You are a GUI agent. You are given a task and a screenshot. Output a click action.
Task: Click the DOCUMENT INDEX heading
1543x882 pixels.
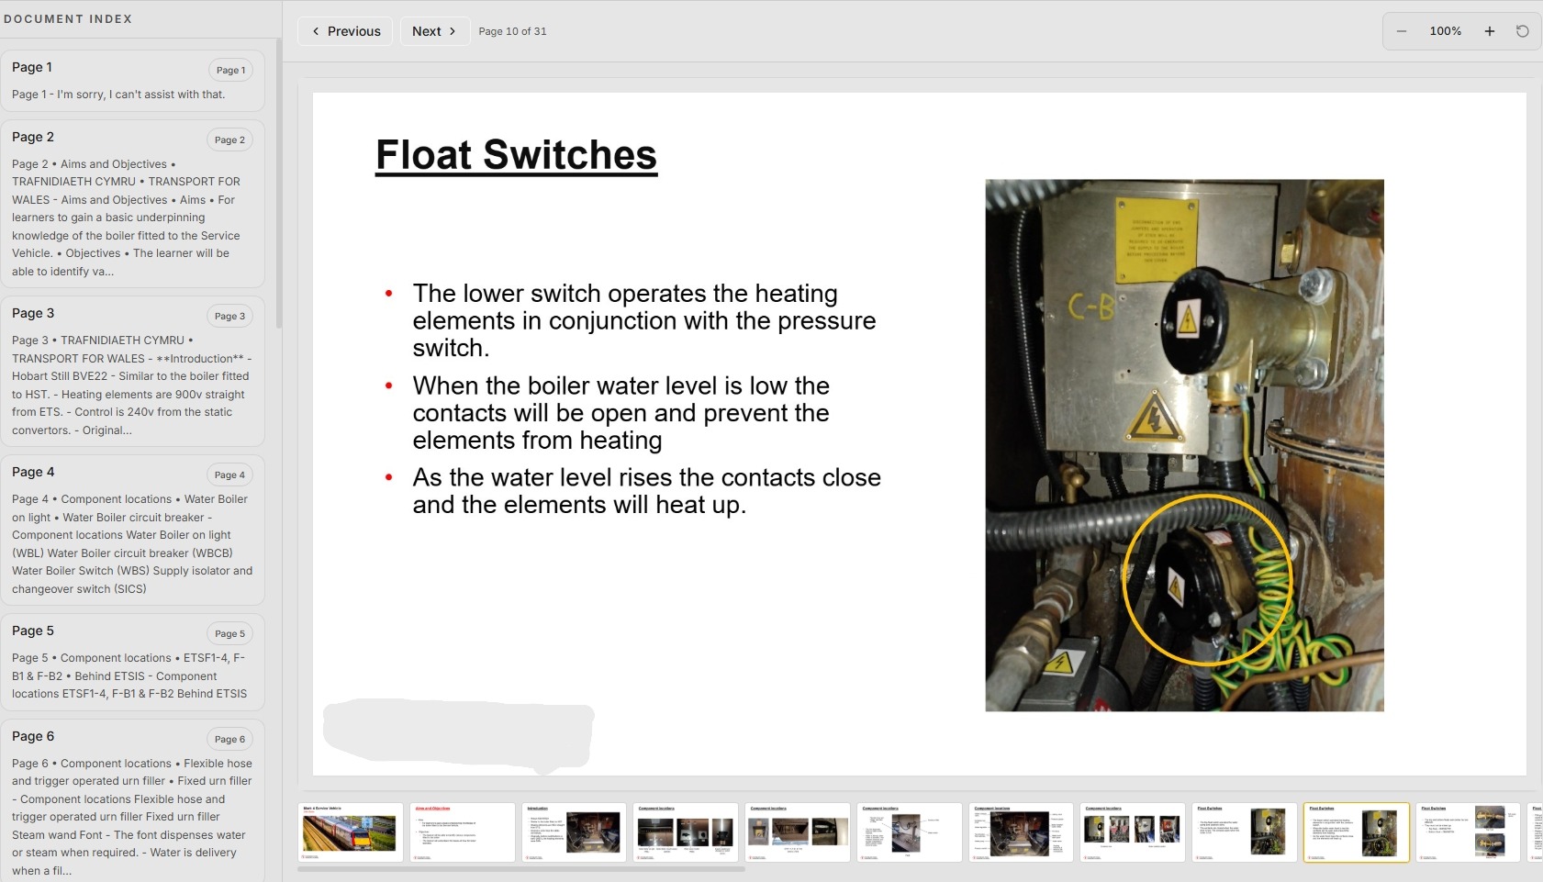[68, 19]
